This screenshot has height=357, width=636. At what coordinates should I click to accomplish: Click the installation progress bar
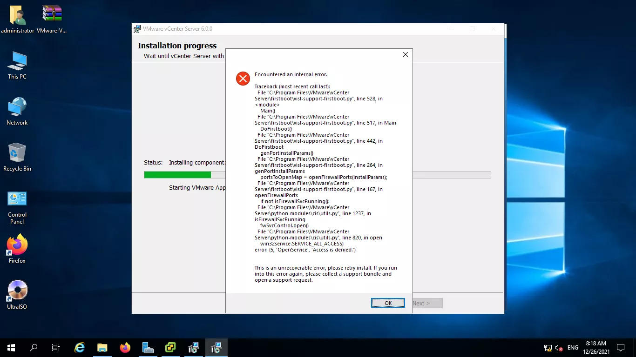pos(318,175)
